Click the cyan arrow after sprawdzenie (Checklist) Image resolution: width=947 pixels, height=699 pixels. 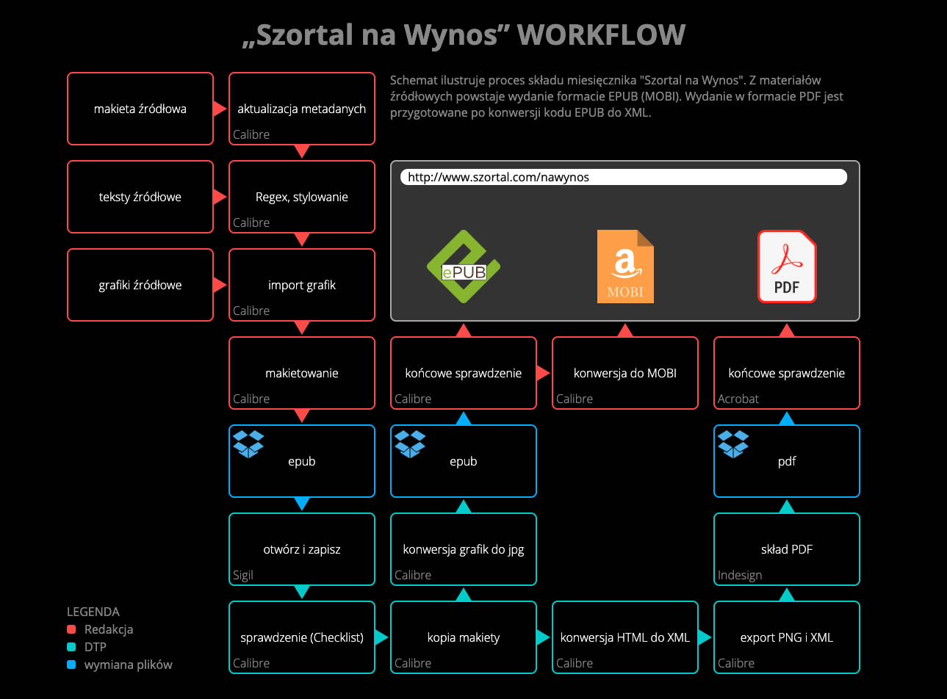pos(381,637)
